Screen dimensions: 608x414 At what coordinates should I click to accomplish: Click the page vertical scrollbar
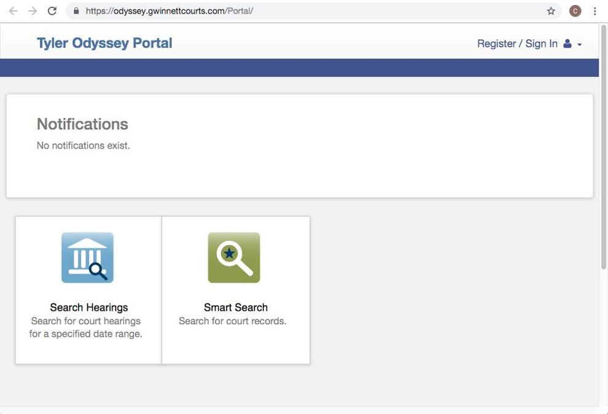coord(603,147)
